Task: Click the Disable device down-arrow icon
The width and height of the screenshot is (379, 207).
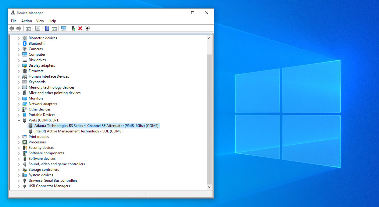Action: pos(87,28)
